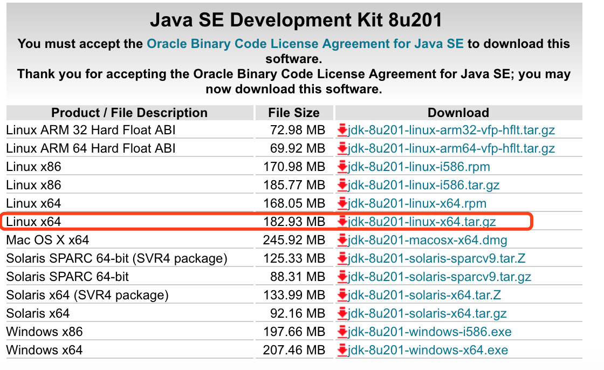Click download arrow icon beside jdk-8u201-linux-i586.rpm

point(342,167)
